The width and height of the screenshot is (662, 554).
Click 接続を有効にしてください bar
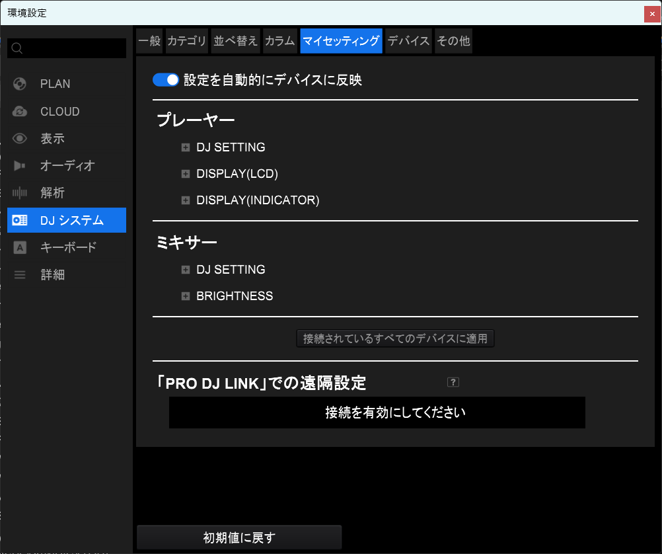coord(377,413)
